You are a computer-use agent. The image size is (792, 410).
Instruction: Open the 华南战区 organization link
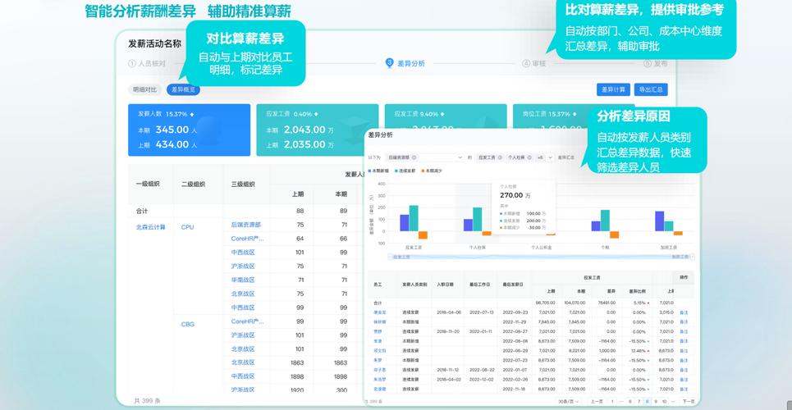pyautogui.click(x=243, y=280)
